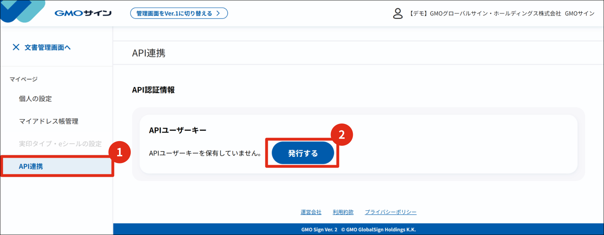Open the 運営会社 footer link
Viewport: 604px width, 235px height.
coord(311,212)
